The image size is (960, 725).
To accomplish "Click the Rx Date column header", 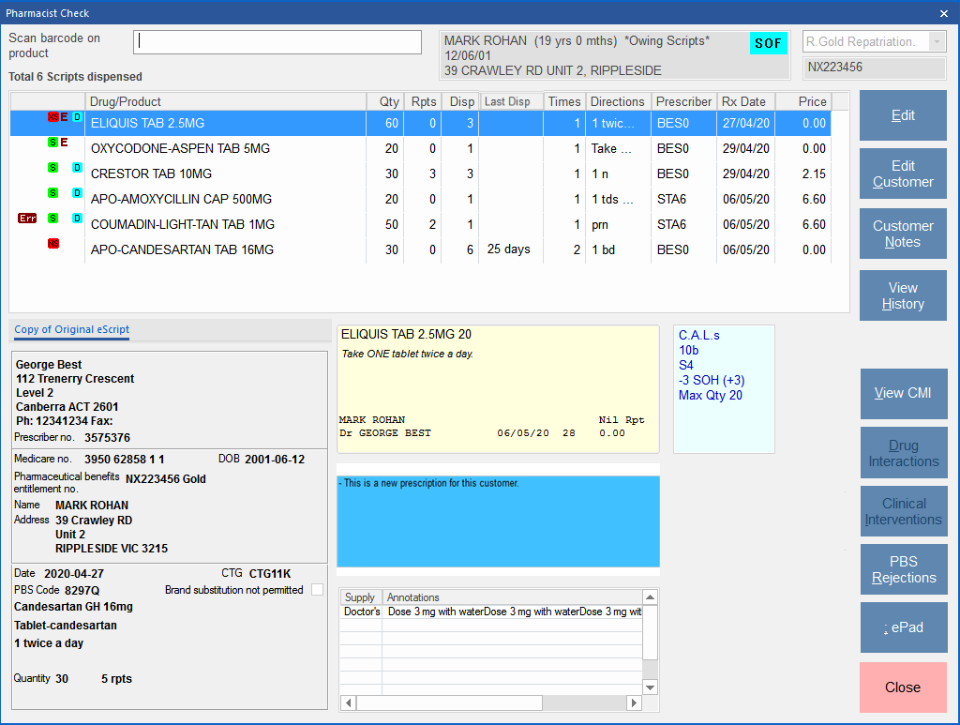I will point(745,101).
